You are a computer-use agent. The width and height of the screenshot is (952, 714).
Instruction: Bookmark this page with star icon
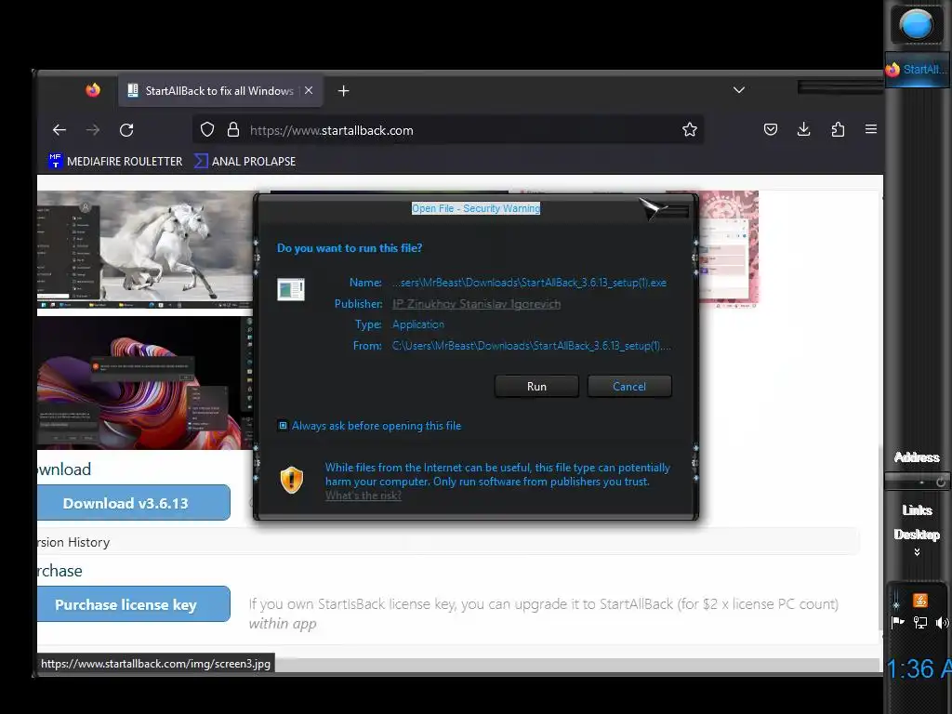click(x=689, y=129)
